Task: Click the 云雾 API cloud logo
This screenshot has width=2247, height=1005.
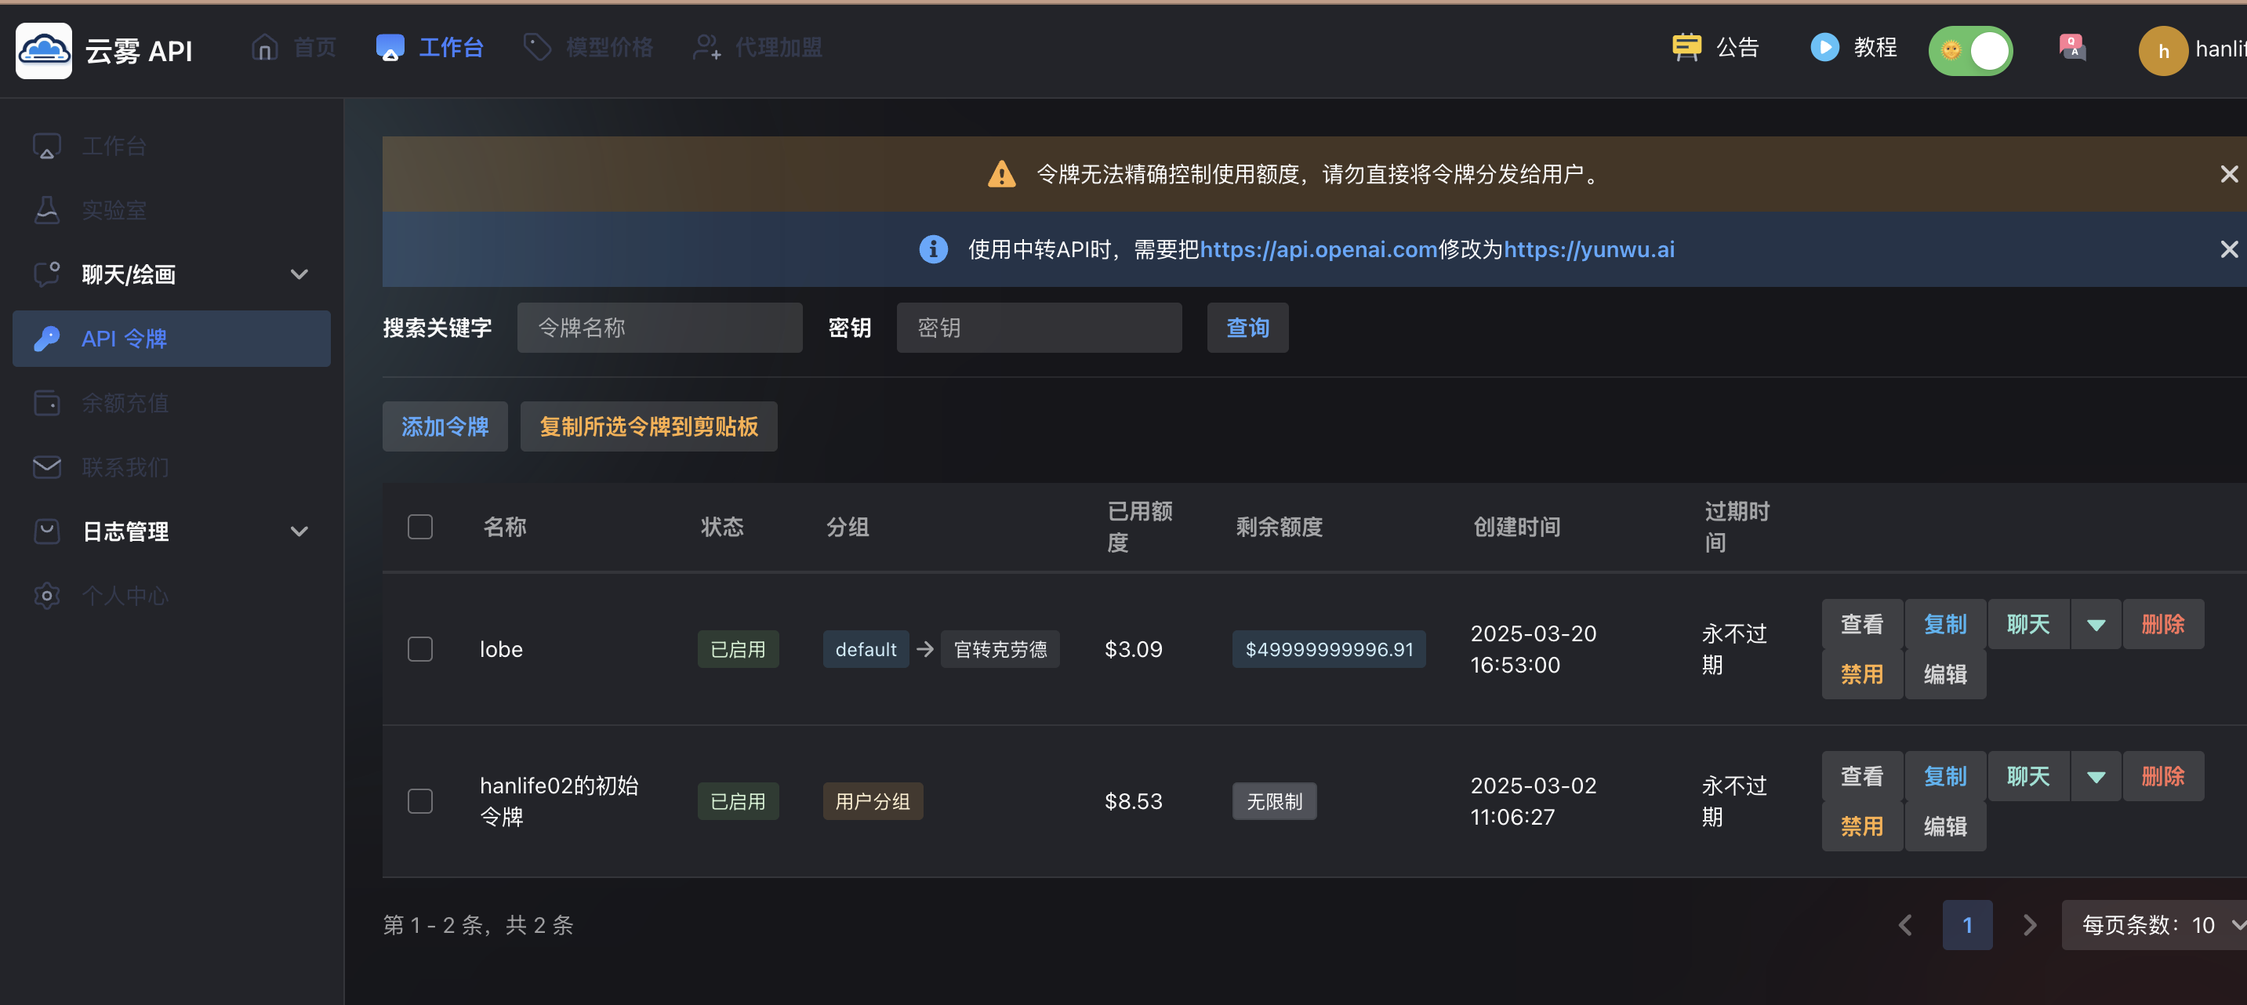Action: (44, 49)
